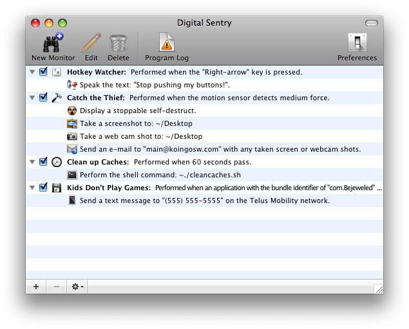Collapse the Hotkey Watcher disclosure triangle

32,72
